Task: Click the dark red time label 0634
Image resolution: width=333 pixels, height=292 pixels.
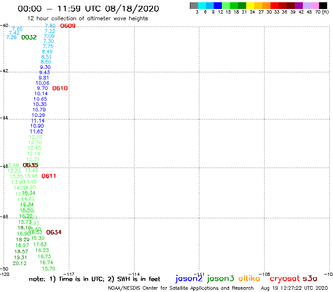Action: (54, 232)
